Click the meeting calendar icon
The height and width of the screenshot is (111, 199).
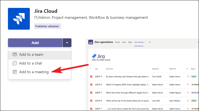tap(15, 72)
